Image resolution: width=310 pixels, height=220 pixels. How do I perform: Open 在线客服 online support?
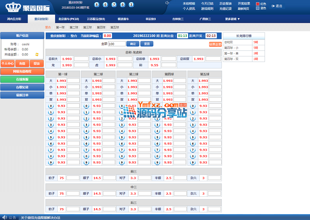22,79
